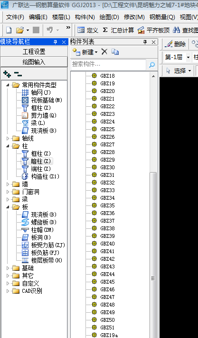Viewport: 198px width, 338px height.
Task: Click the copy component icon
Action: pos(115,52)
